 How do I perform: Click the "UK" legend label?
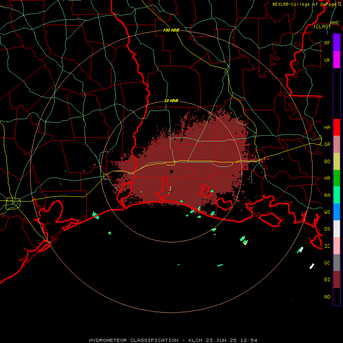(327, 60)
